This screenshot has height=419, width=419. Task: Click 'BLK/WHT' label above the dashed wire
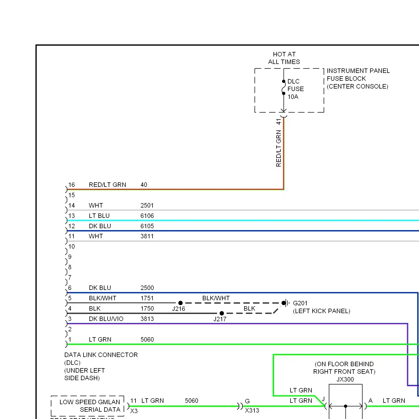[x=216, y=298]
